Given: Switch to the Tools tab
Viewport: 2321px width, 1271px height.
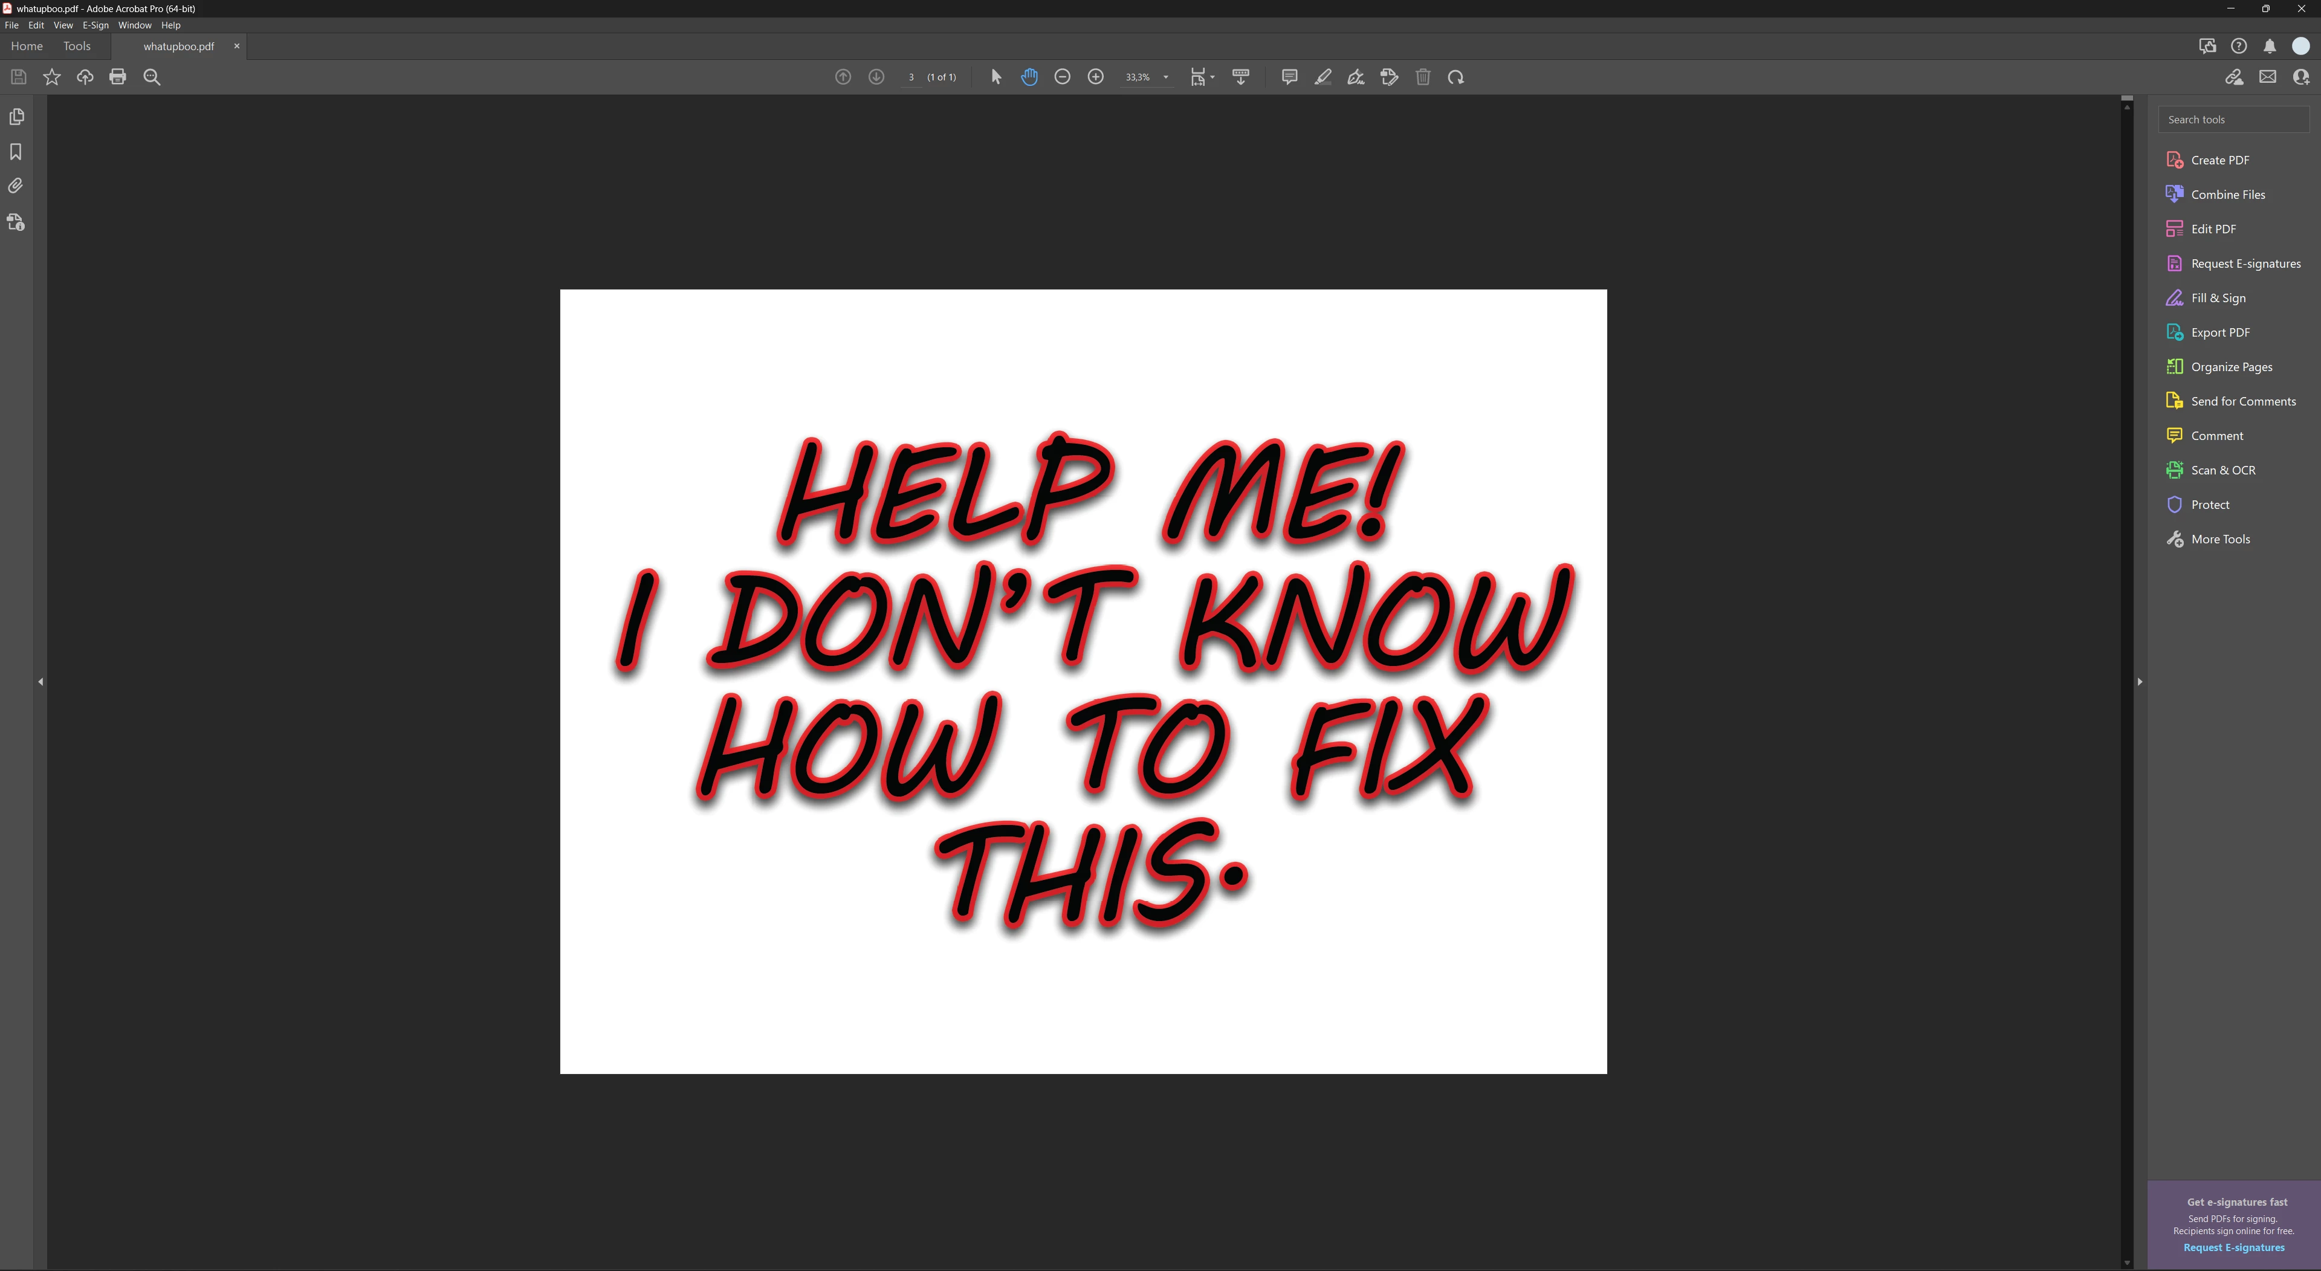Looking at the screenshot, I should click(77, 46).
